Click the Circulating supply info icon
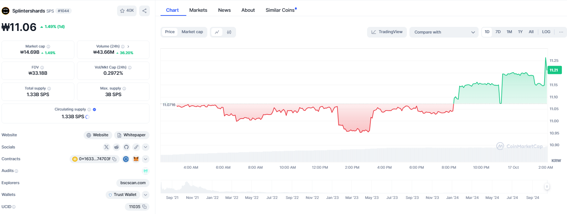This screenshot has height=214, width=567. tap(89, 109)
